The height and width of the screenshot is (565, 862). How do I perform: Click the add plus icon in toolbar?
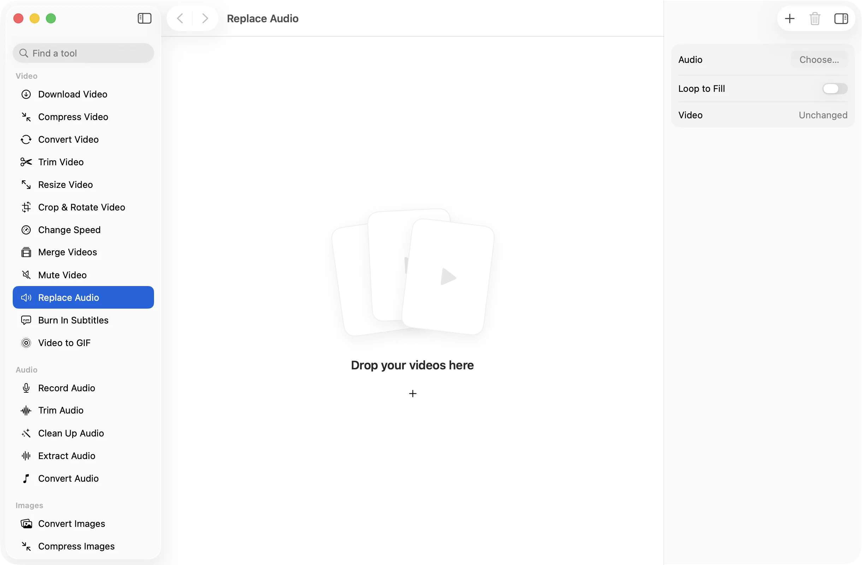point(789,18)
